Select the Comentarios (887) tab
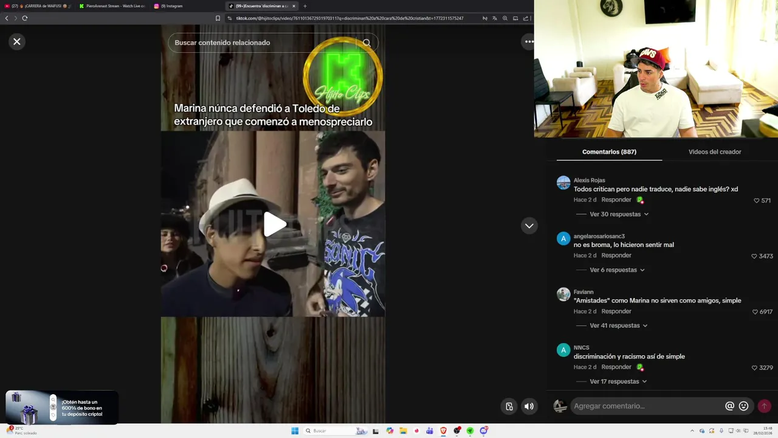Image resolution: width=778 pixels, height=438 pixels. coord(609,151)
